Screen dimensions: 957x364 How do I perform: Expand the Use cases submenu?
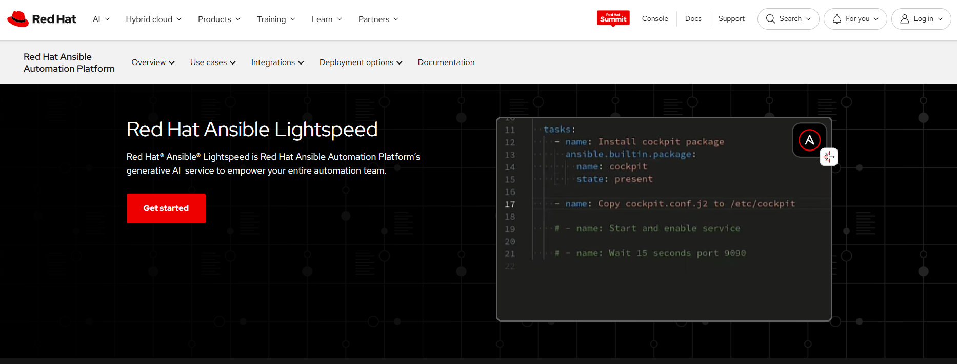tap(213, 62)
